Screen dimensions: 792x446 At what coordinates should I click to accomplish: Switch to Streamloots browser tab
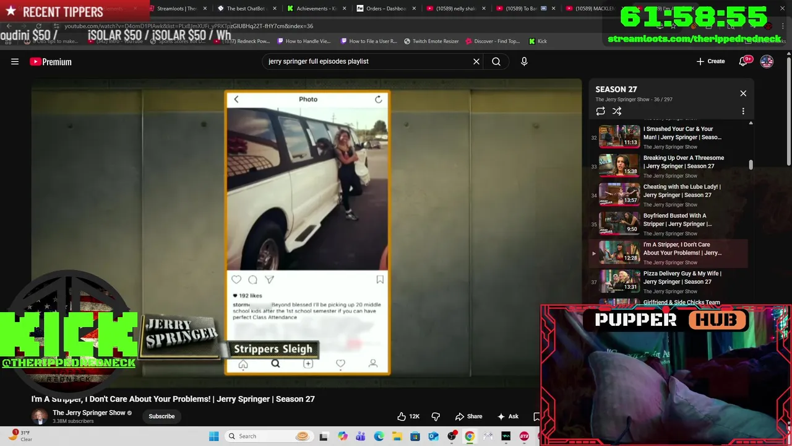pyautogui.click(x=176, y=9)
